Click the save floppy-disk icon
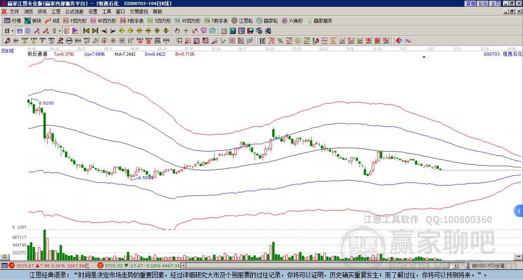The image size is (523, 280). point(250,31)
